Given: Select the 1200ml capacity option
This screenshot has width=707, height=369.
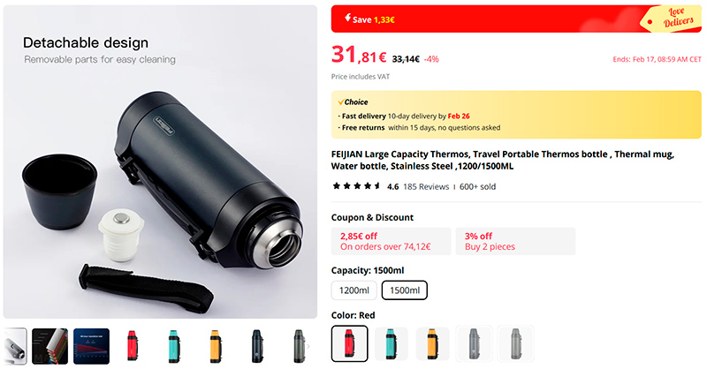Looking at the screenshot, I should pos(353,290).
